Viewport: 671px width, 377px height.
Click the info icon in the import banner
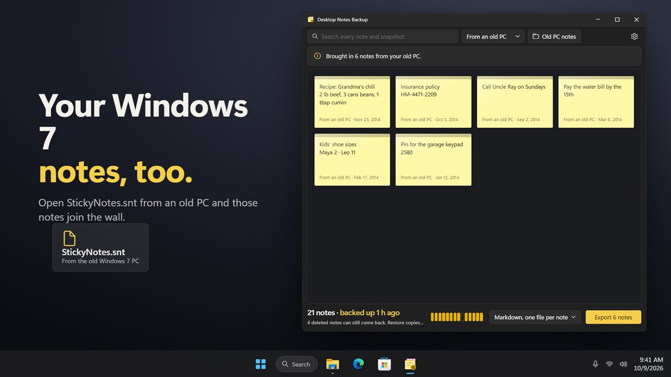pyautogui.click(x=317, y=56)
